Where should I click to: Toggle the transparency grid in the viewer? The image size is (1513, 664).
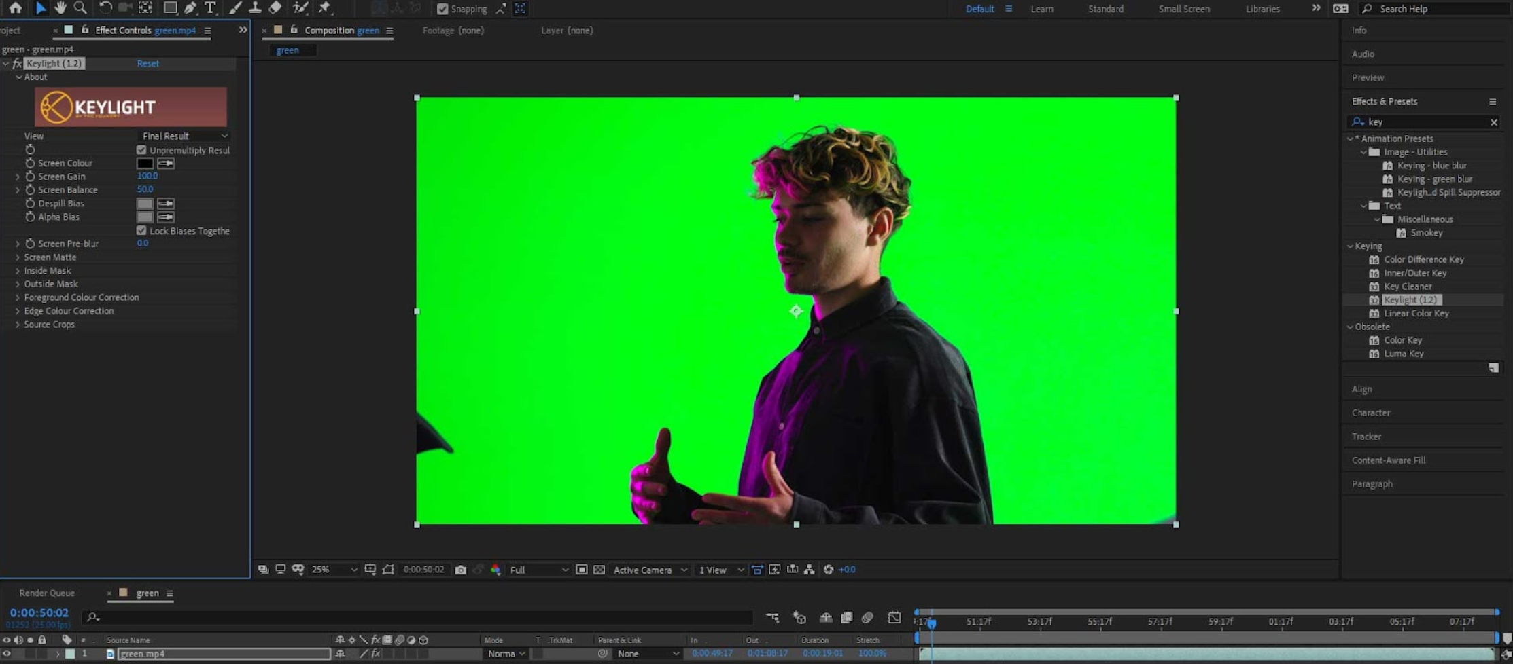point(598,570)
